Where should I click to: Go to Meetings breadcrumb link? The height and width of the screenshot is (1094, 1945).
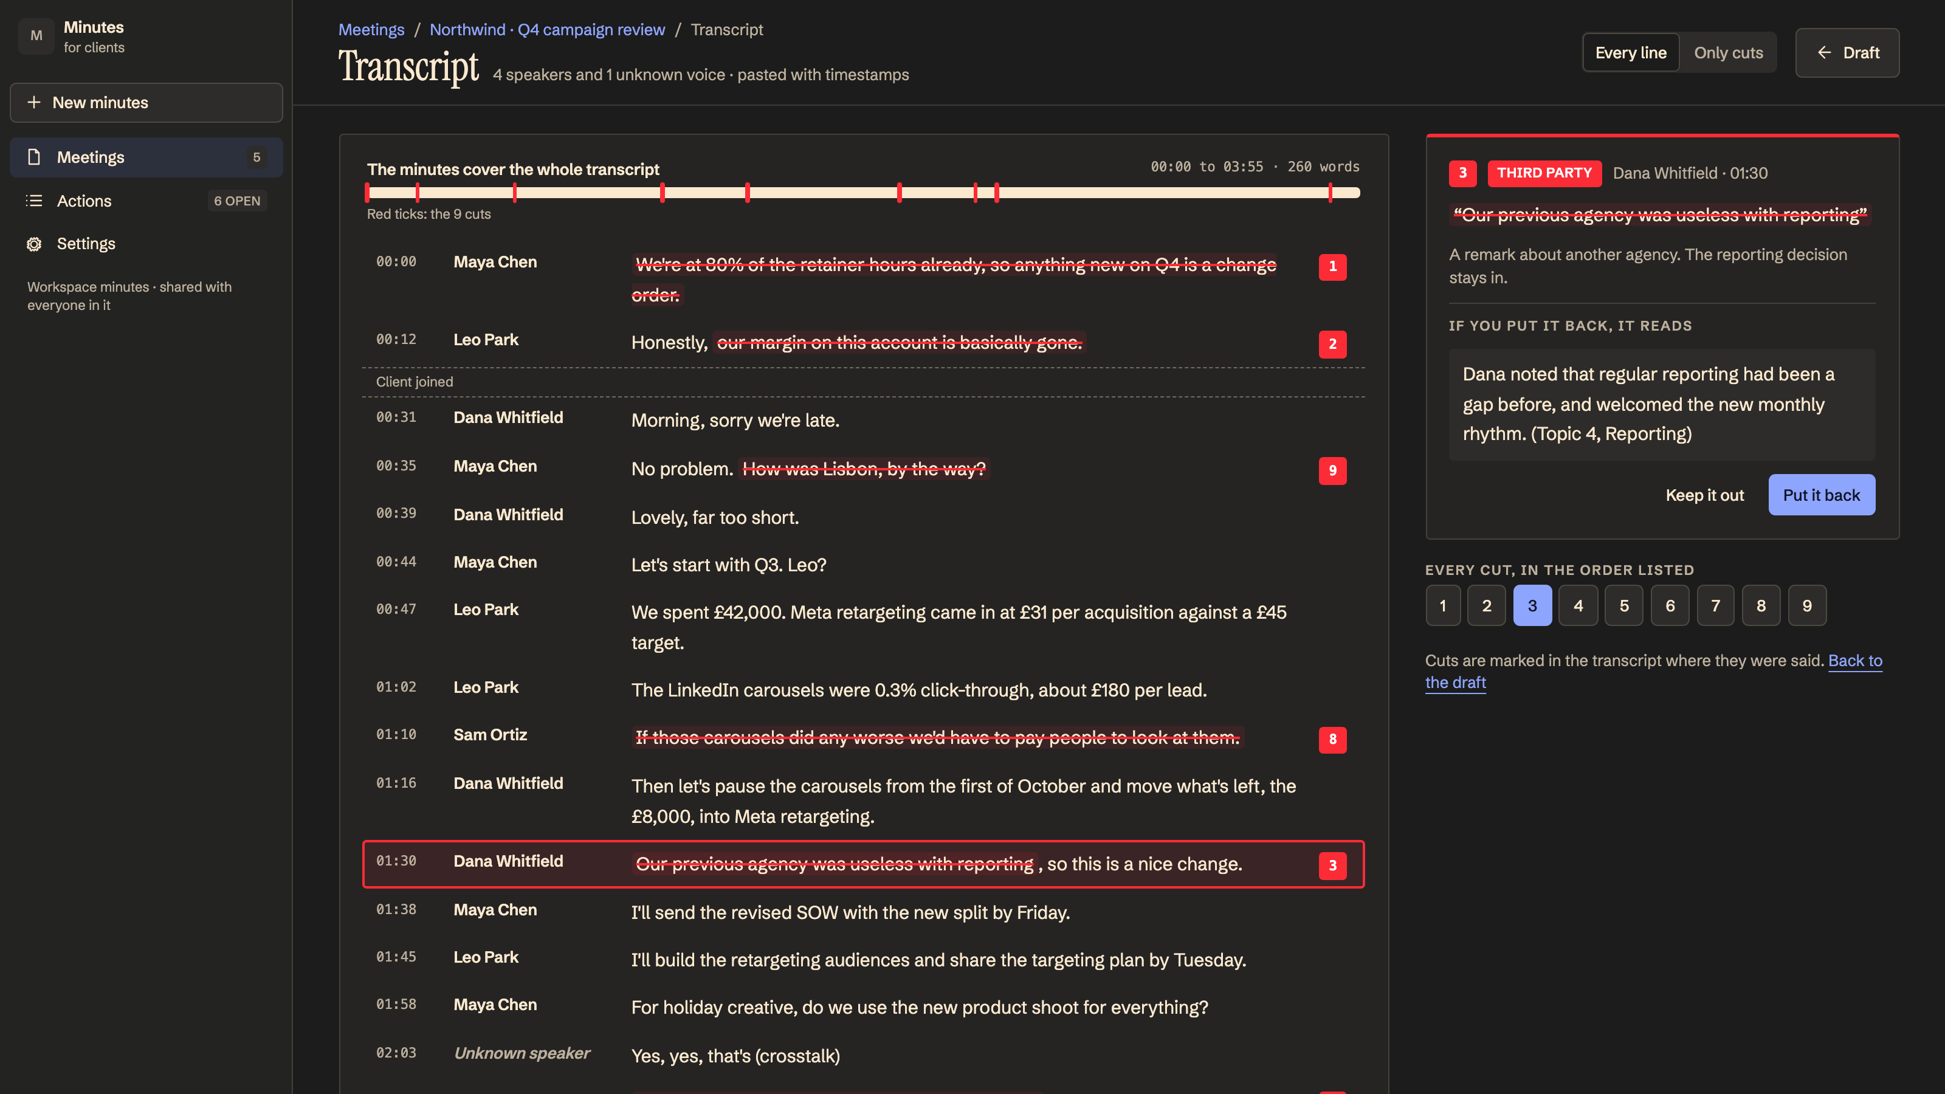pyautogui.click(x=371, y=29)
